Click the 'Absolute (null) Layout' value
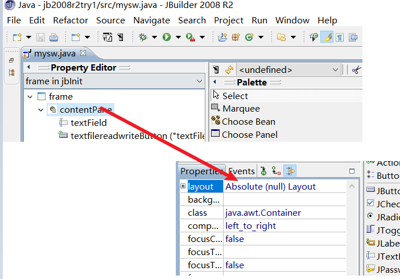400x279 pixels. [270, 187]
